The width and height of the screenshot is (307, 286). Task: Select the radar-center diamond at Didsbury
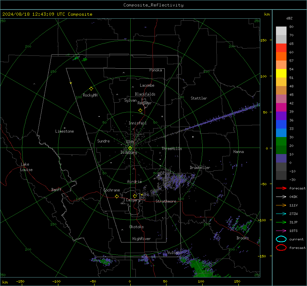(130, 148)
